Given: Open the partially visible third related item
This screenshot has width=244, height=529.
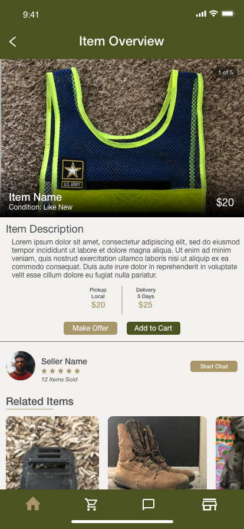Looking at the screenshot, I should tap(230, 453).
